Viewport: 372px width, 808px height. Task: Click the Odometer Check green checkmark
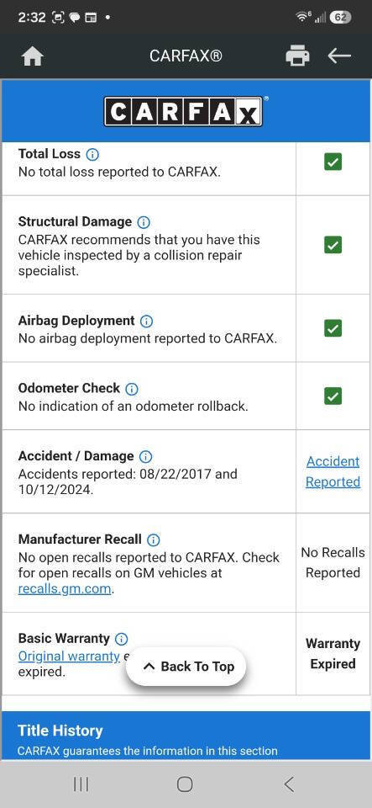pos(333,396)
